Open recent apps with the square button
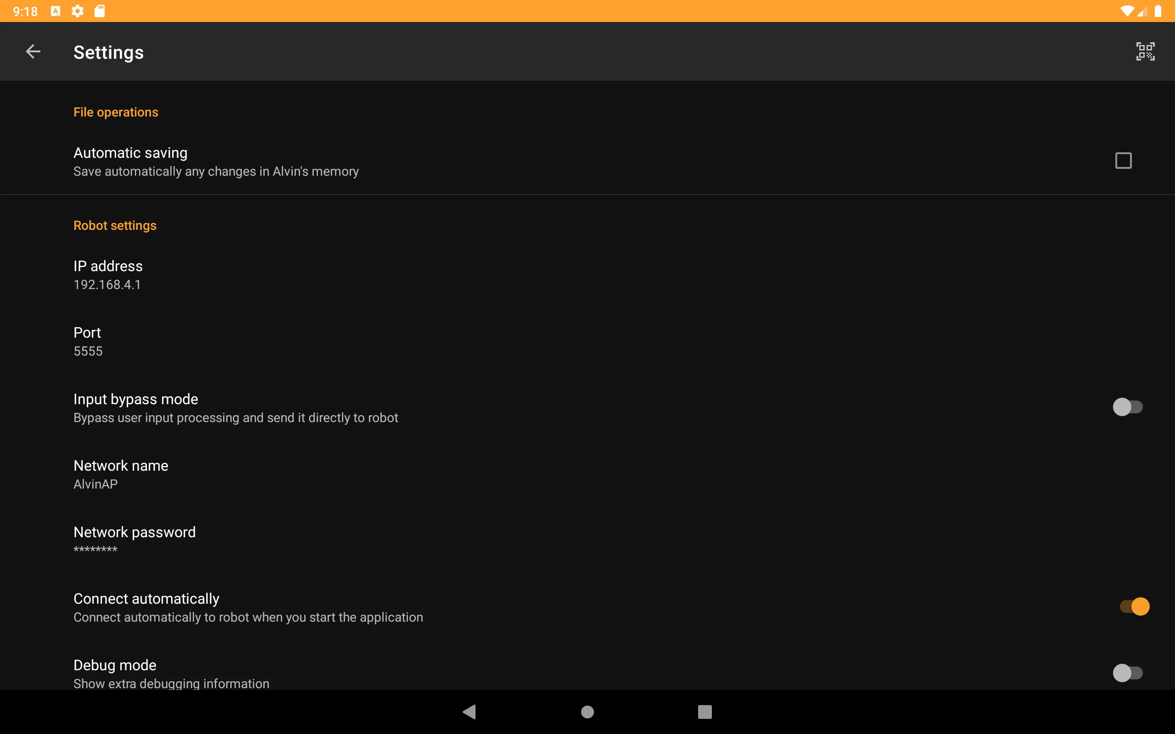The height and width of the screenshot is (734, 1175). pyautogui.click(x=705, y=712)
